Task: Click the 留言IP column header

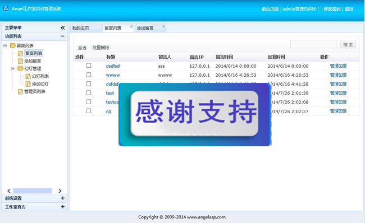Action: [x=197, y=57]
